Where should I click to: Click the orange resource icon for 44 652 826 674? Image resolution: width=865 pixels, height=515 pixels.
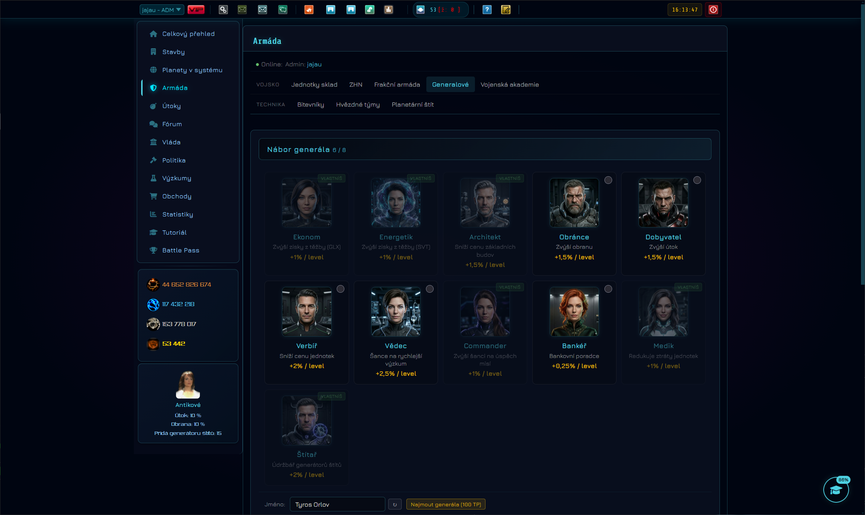coord(153,284)
